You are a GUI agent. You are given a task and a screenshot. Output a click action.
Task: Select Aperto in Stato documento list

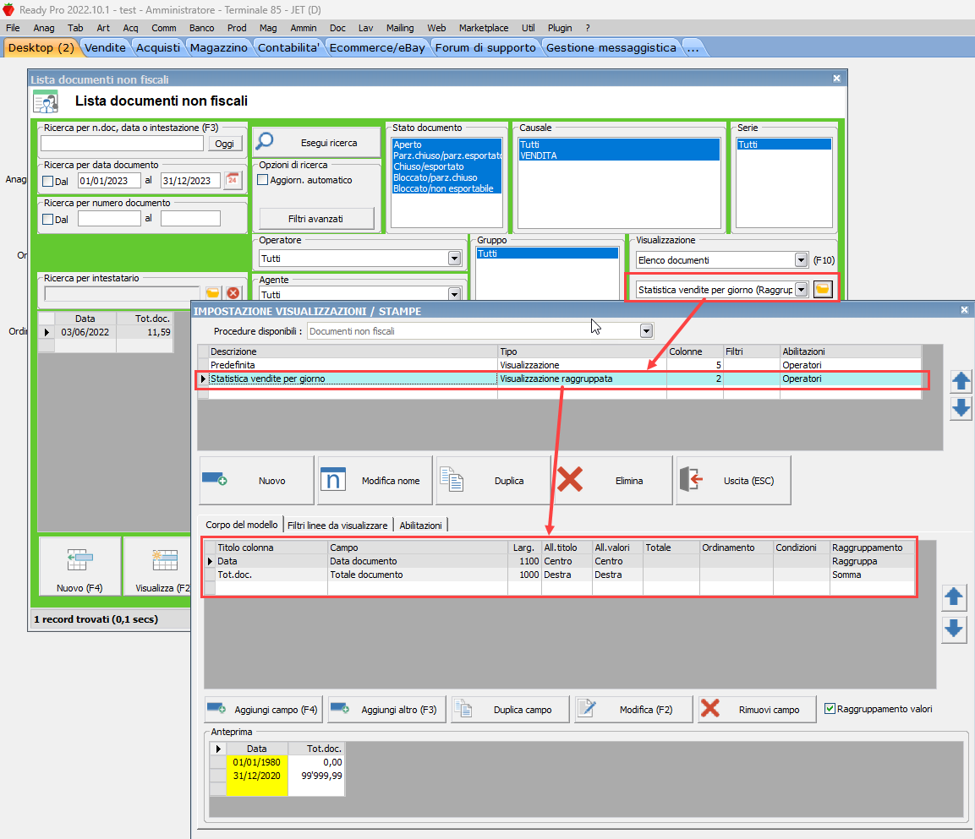tap(446, 144)
